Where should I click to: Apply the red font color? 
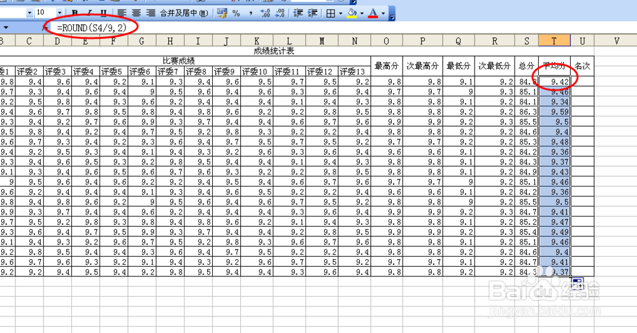pos(373,13)
